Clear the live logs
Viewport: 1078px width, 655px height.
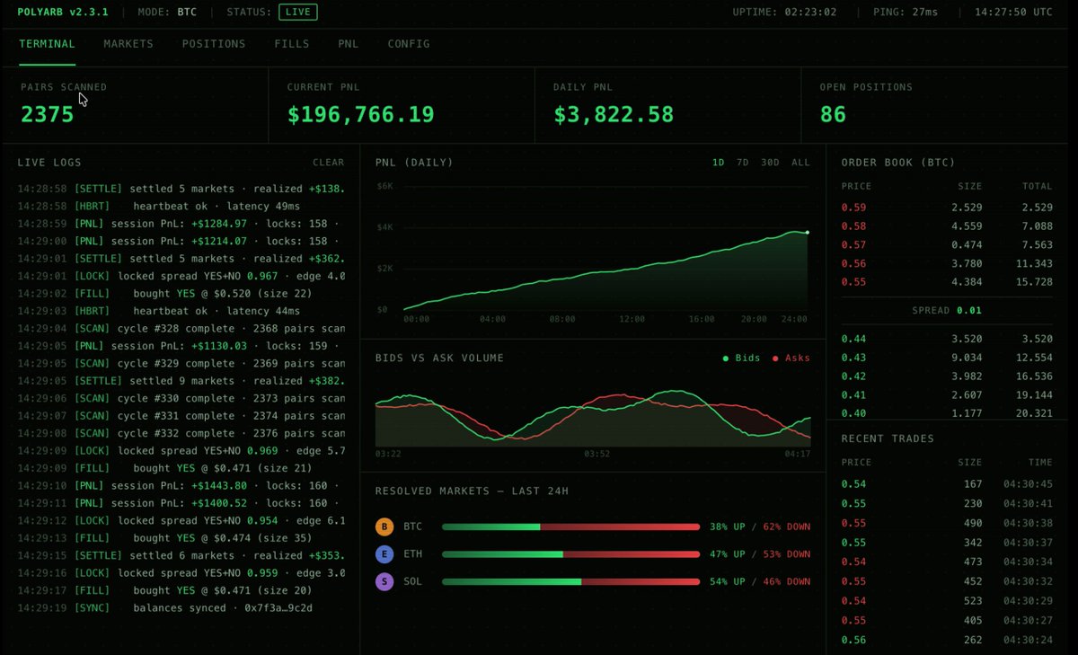click(328, 163)
